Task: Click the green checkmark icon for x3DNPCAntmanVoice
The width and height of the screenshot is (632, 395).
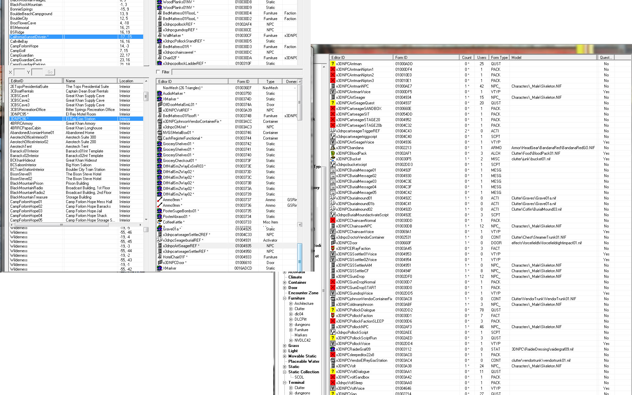Action: pyautogui.click(x=332, y=92)
